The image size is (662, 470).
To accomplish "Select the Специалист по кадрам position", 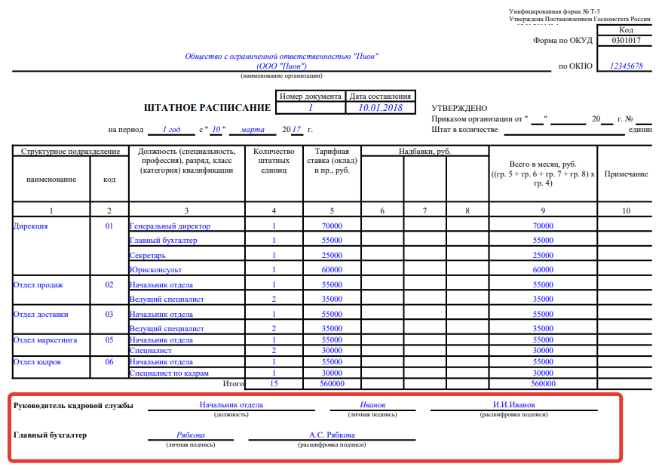I will [169, 373].
